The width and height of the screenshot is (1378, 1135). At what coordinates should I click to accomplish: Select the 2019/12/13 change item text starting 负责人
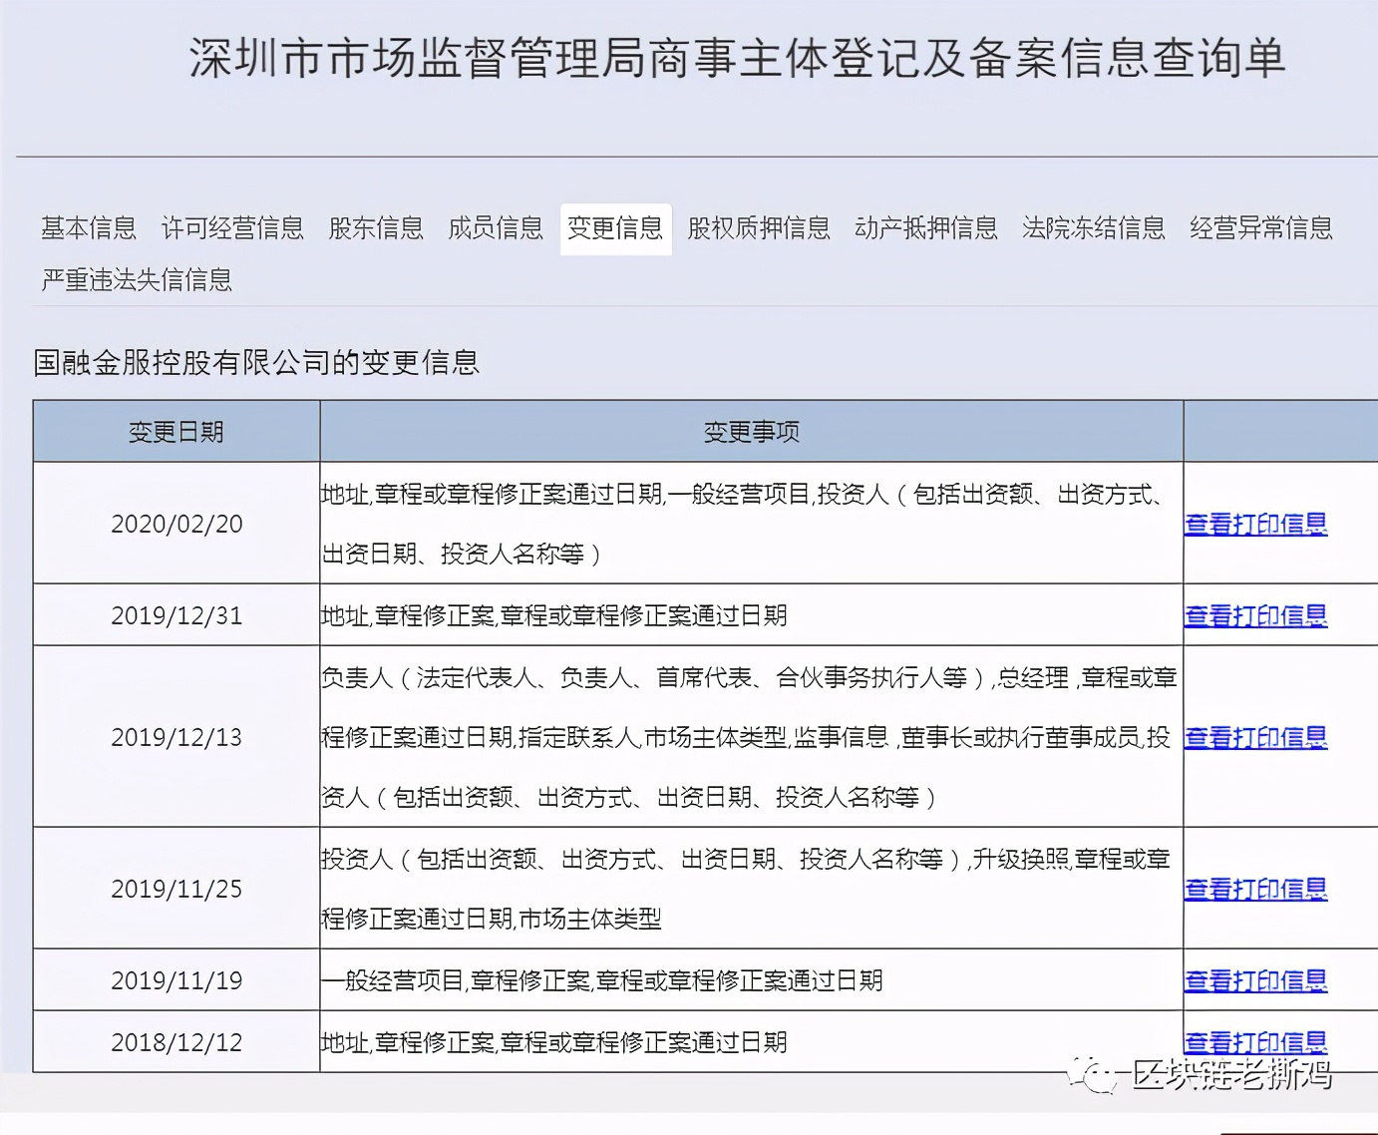[x=750, y=737]
